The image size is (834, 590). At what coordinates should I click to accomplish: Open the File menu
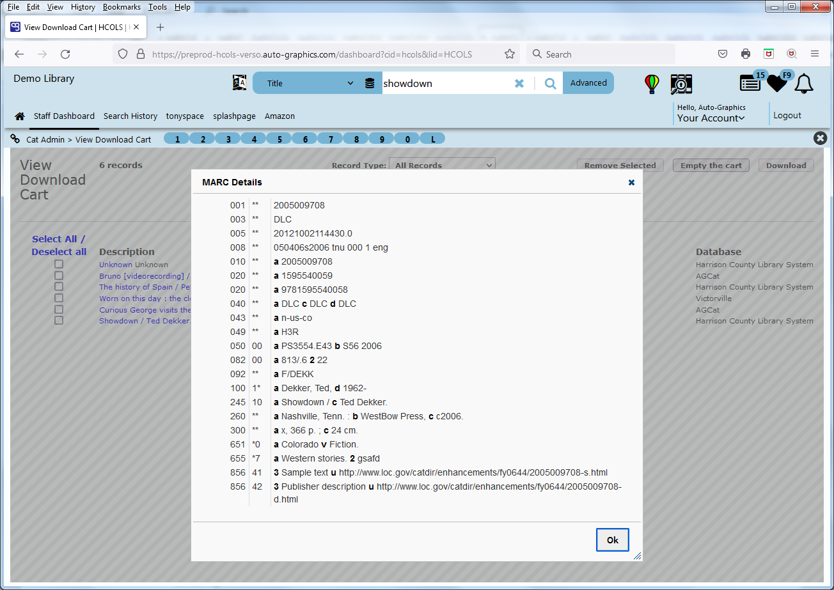coord(13,7)
